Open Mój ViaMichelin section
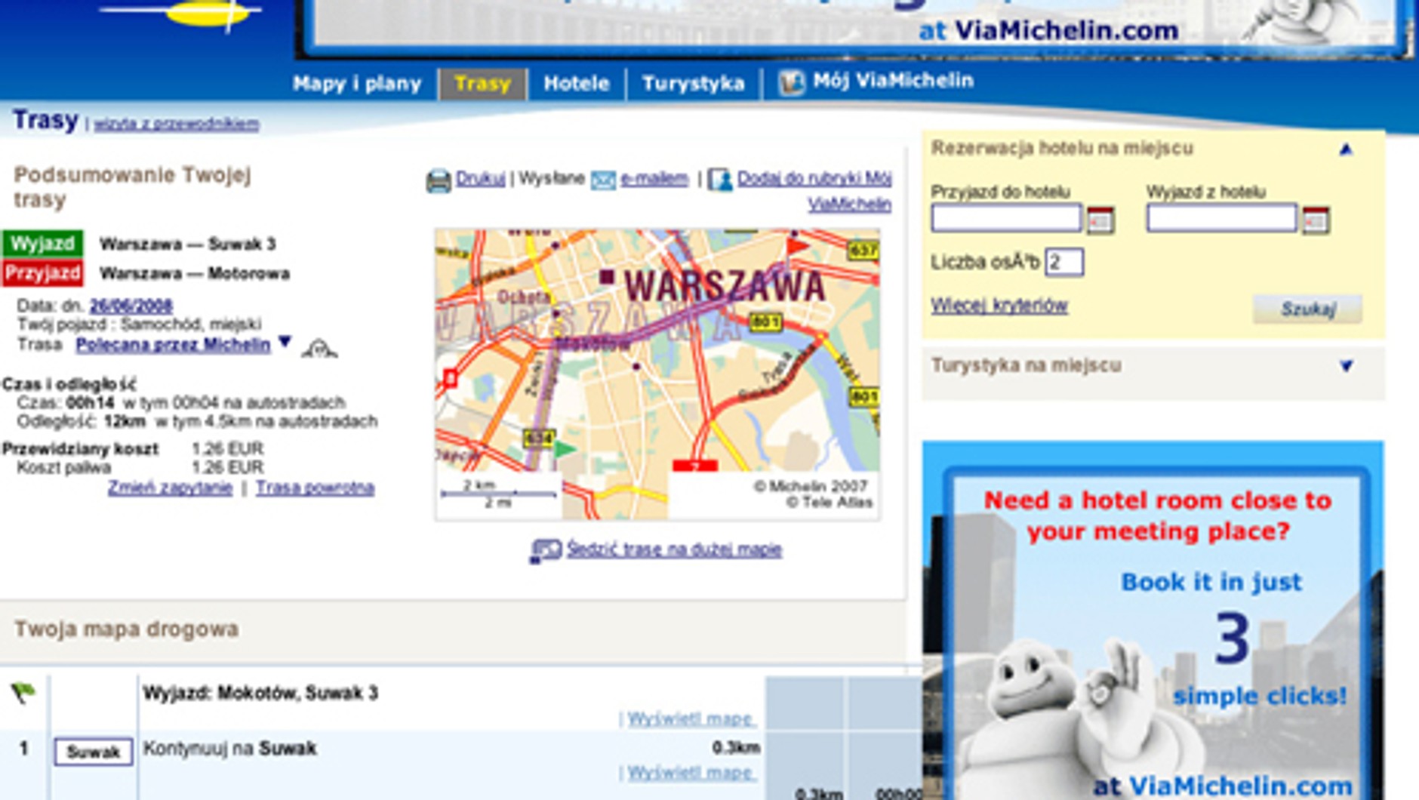Image resolution: width=1419 pixels, height=800 pixels. pyautogui.click(x=893, y=81)
